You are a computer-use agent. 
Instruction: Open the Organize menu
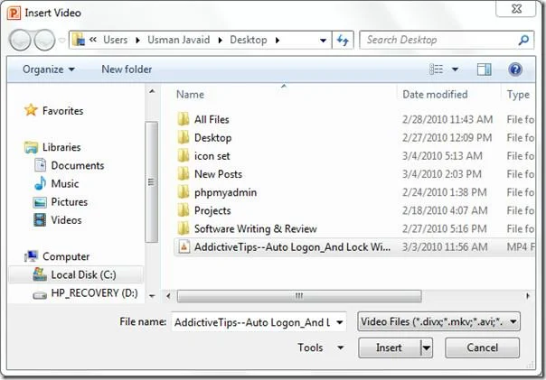(x=49, y=70)
